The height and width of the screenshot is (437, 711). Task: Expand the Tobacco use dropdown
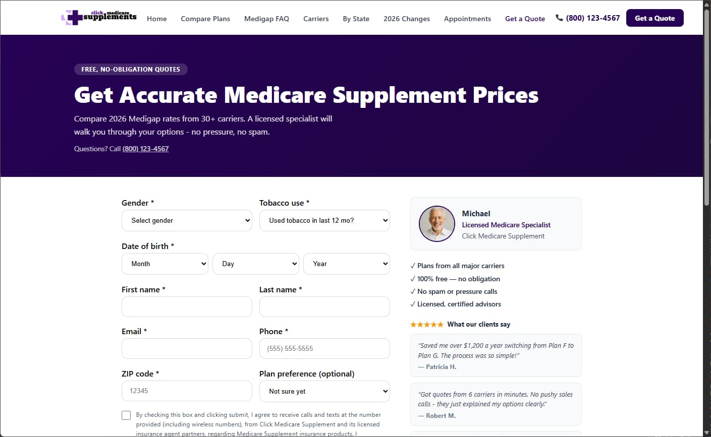(324, 221)
